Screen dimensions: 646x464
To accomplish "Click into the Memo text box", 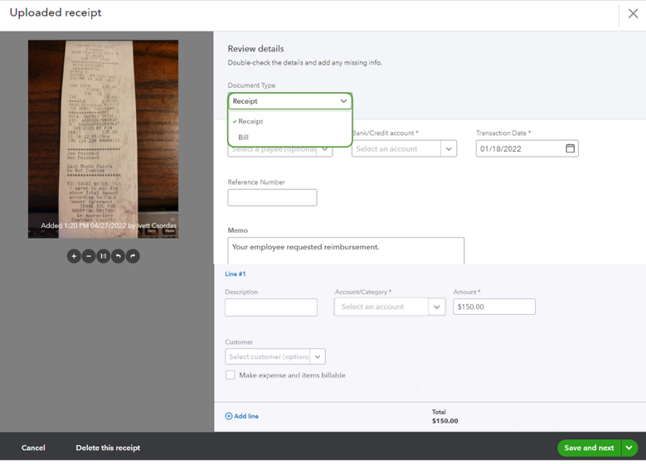I will [346, 250].
